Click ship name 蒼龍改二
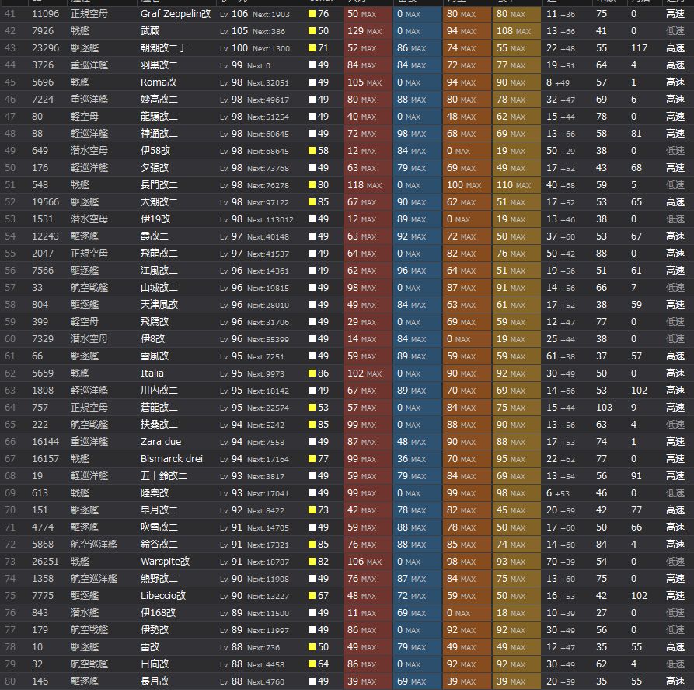 159,408
